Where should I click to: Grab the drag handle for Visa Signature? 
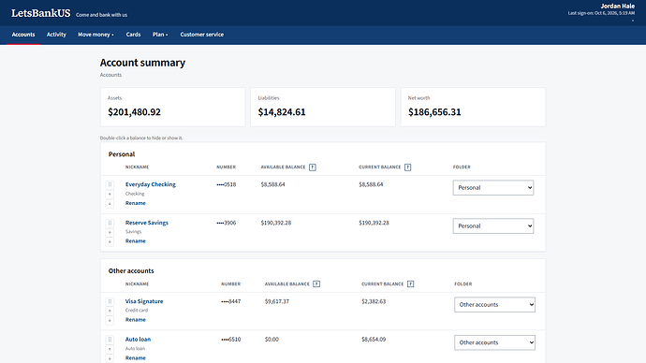[x=110, y=301]
